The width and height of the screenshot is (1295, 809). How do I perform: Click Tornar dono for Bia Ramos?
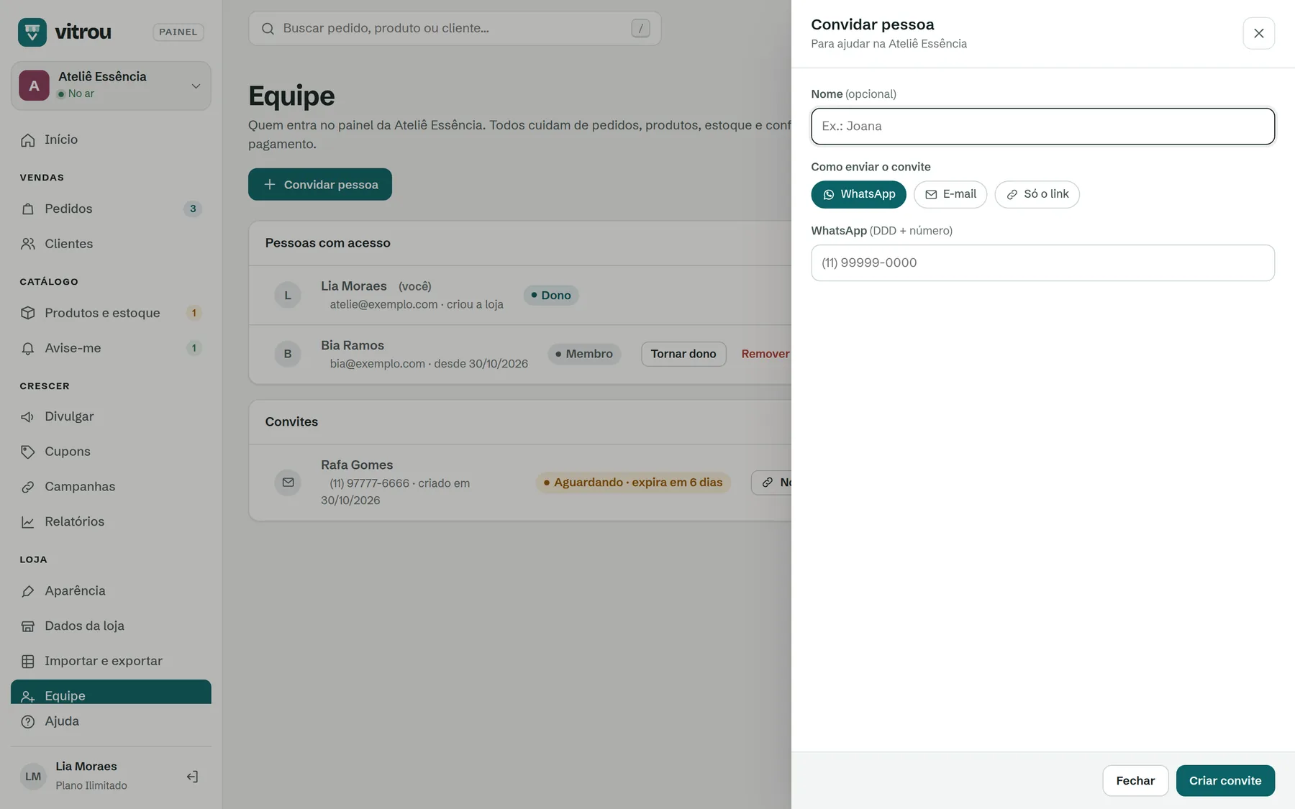[683, 354]
